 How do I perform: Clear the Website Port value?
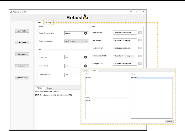(86, 57)
